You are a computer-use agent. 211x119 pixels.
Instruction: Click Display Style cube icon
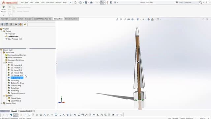pyautogui.click(x=138, y=20)
